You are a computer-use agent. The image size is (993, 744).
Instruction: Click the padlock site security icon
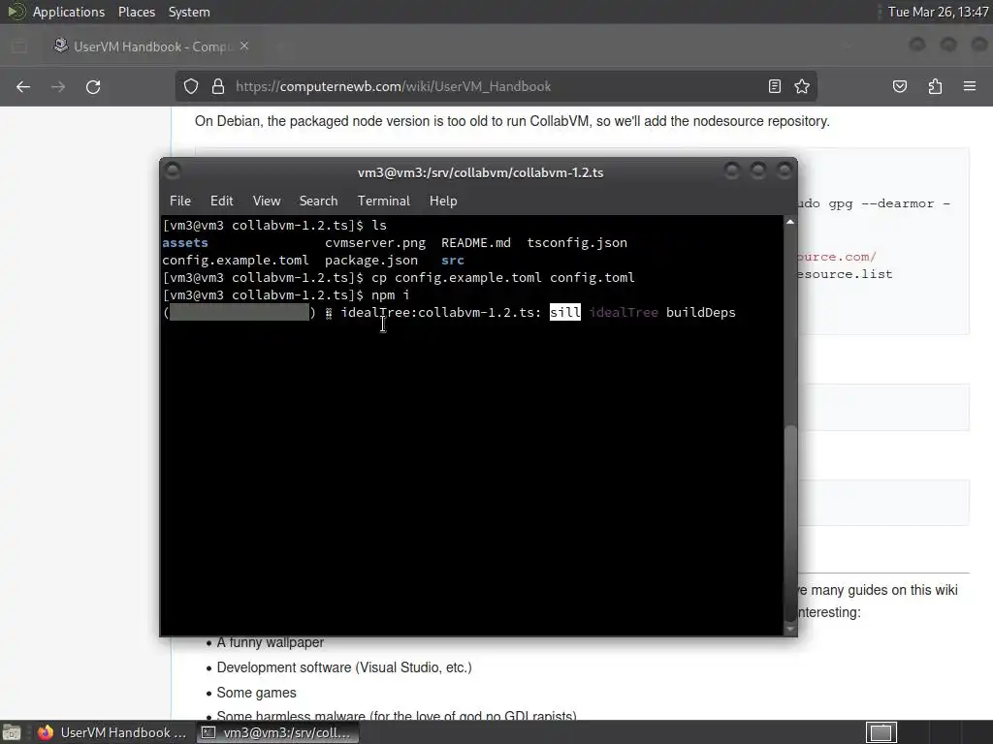(x=218, y=86)
